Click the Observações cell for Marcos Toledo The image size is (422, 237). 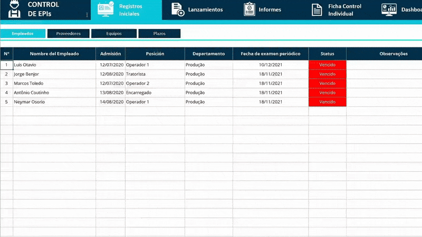pyautogui.click(x=384, y=83)
